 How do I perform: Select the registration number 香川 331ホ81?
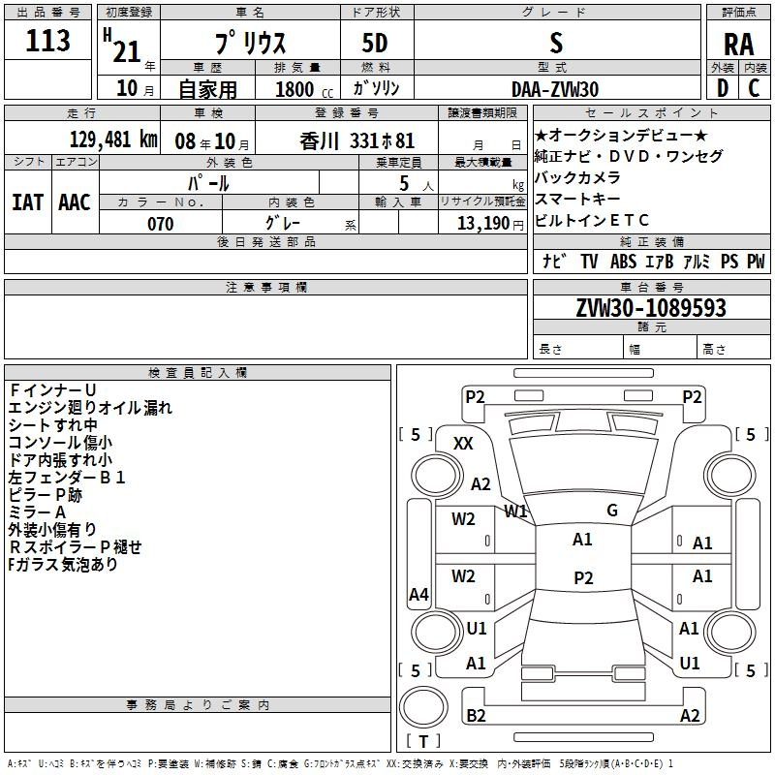(x=356, y=141)
